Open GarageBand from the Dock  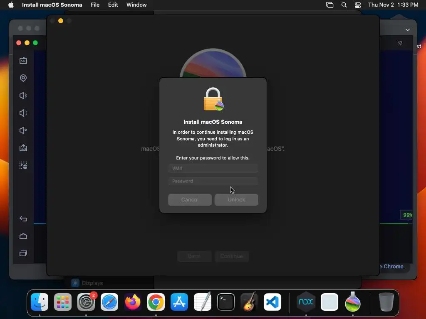[x=249, y=302]
